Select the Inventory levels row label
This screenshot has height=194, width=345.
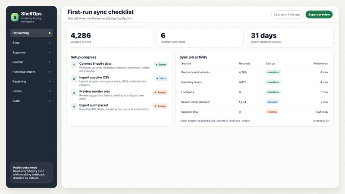pos(191,82)
